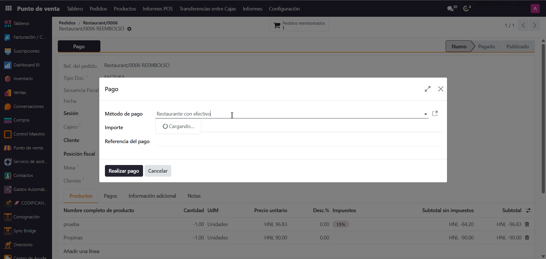Screen dimensions: 546x259
Task: Delete the prueba product line
Action: pos(527,224)
